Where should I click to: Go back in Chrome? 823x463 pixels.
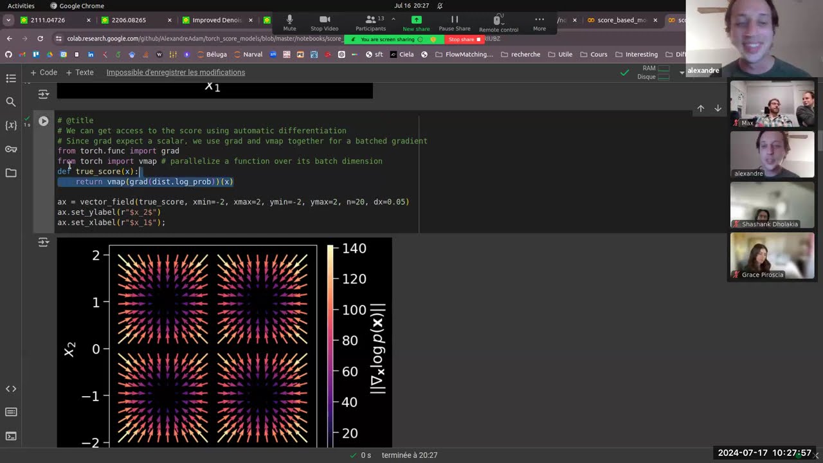click(9, 39)
